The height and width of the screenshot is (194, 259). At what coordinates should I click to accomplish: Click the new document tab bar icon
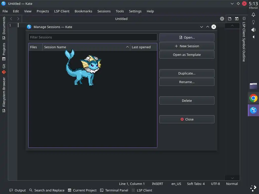(230, 19)
